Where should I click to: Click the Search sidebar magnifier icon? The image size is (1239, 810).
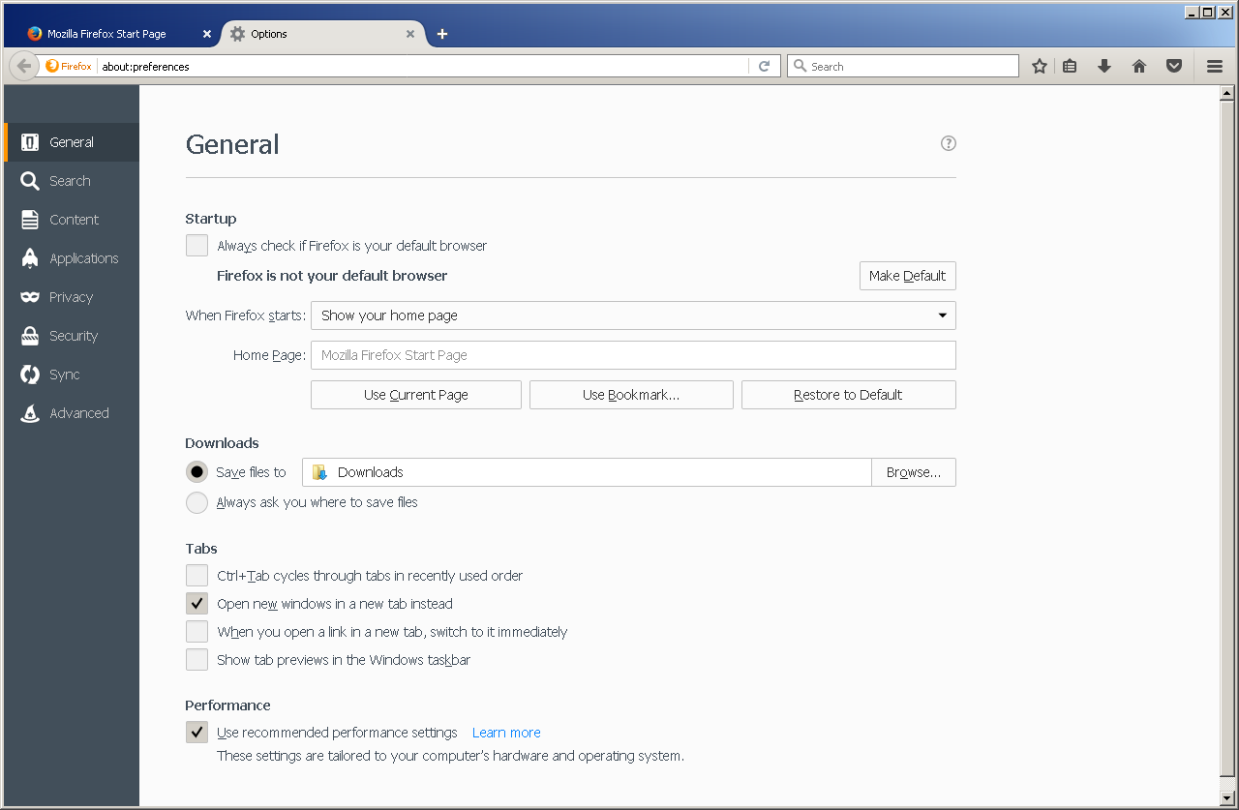[30, 181]
